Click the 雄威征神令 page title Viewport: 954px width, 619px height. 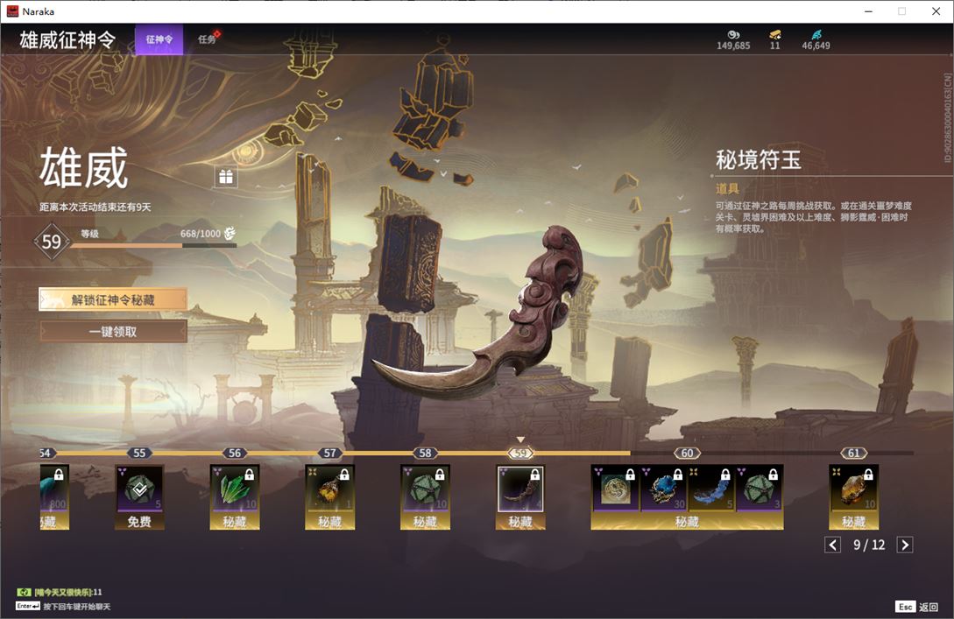[x=67, y=39]
